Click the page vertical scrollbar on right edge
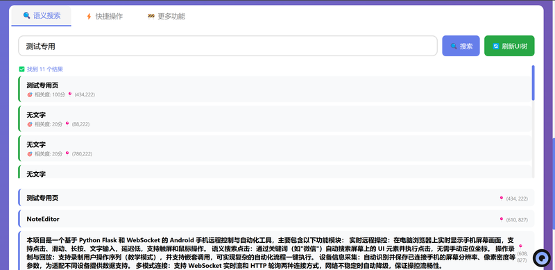The image size is (555, 270). tap(553, 184)
